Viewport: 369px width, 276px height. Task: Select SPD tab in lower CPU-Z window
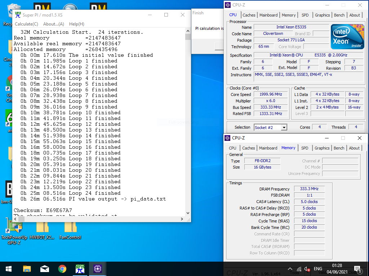[305, 148]
